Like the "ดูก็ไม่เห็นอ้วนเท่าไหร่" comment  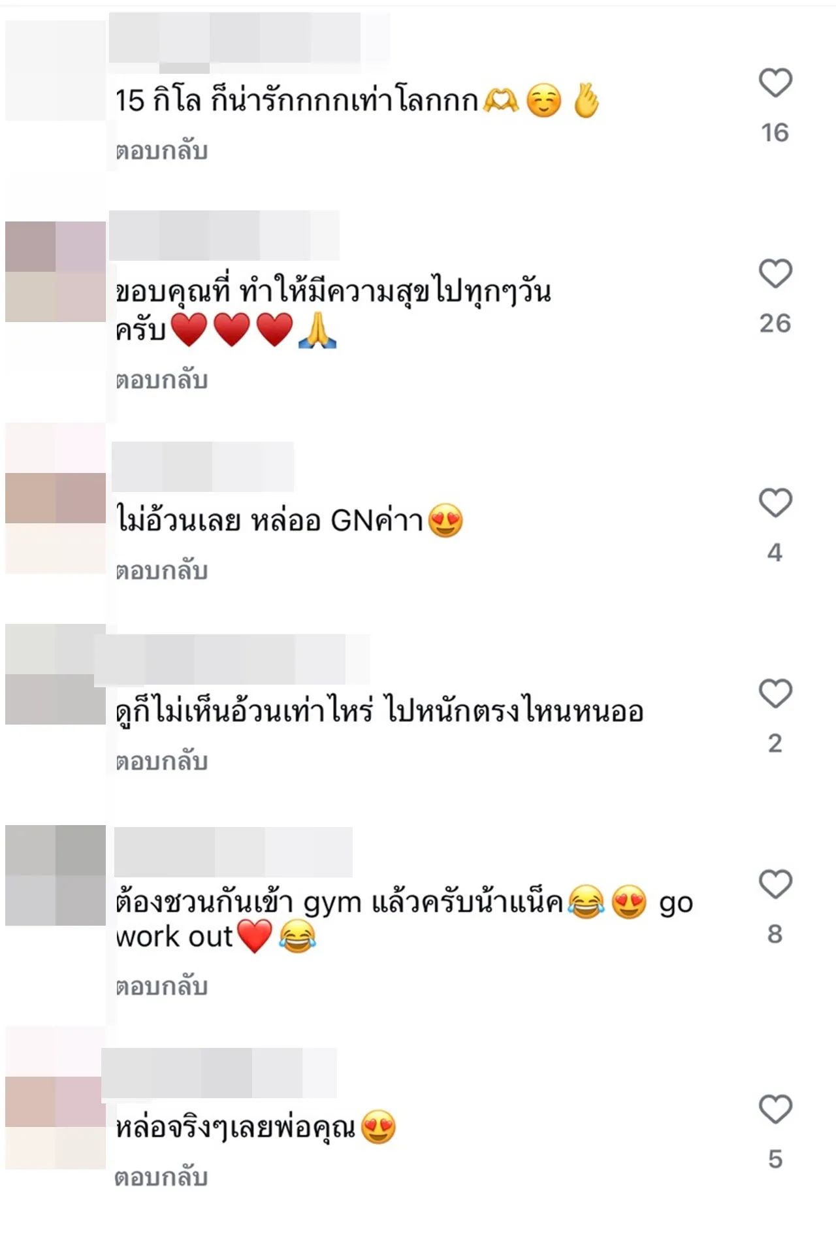coord(775,693)
